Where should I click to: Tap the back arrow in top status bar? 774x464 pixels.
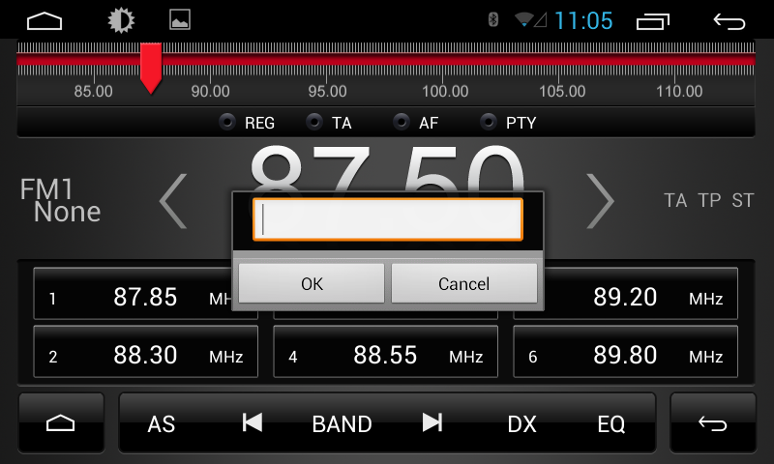(x=729, y=21)
